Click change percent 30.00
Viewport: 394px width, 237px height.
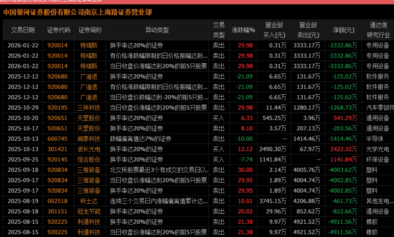coord(245,170)
